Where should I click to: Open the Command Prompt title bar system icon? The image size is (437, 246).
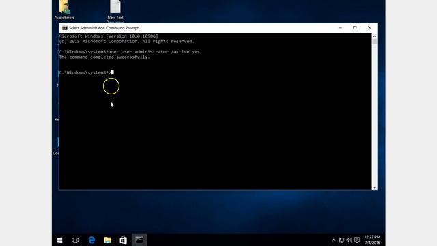click(x=65, y=28)
